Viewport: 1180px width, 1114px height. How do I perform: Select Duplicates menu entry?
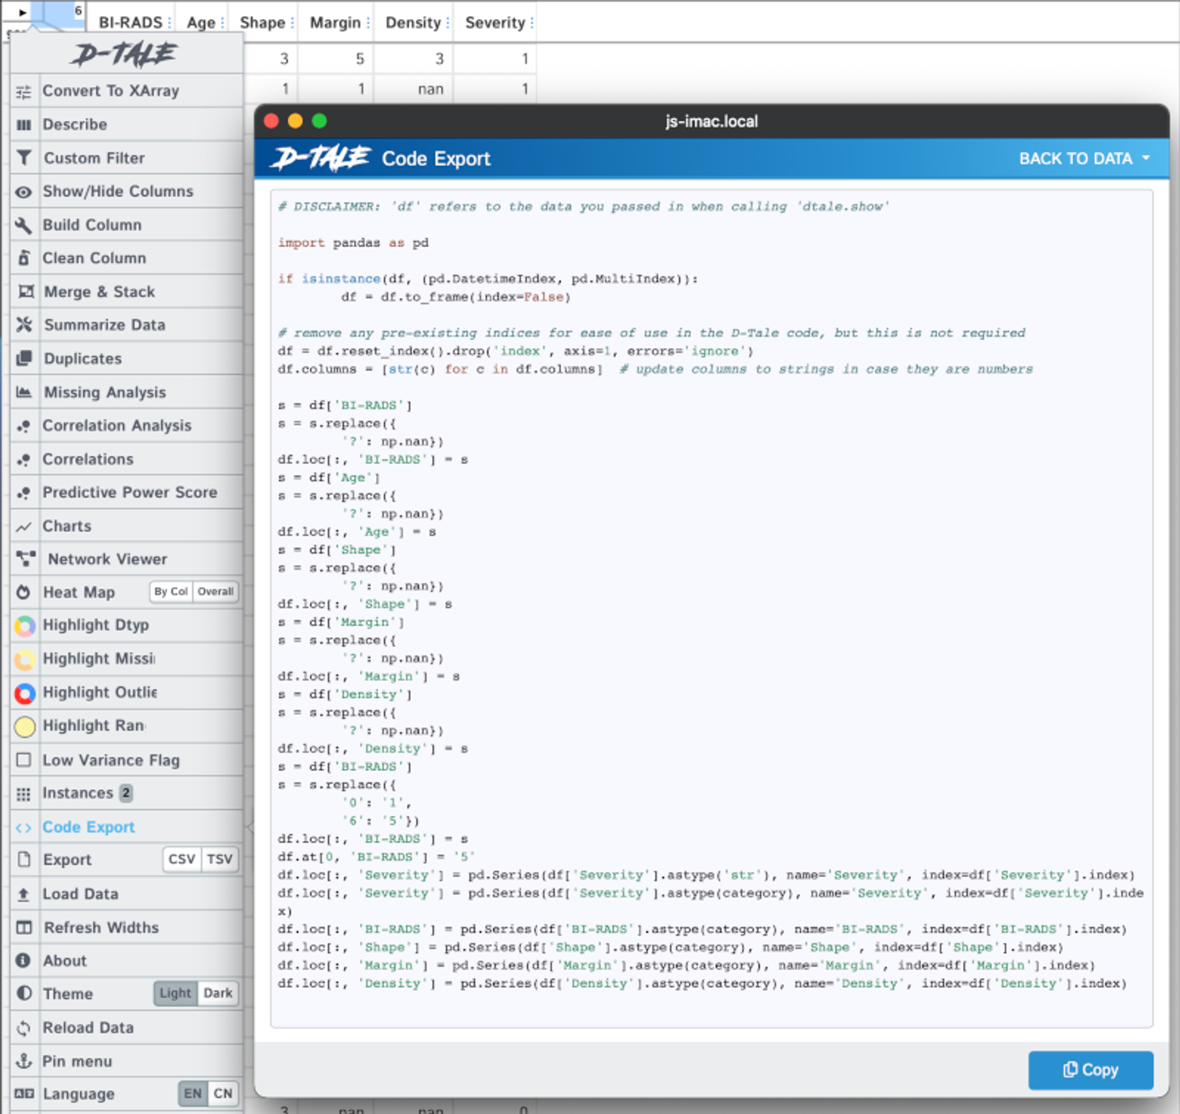pos(127,358)
